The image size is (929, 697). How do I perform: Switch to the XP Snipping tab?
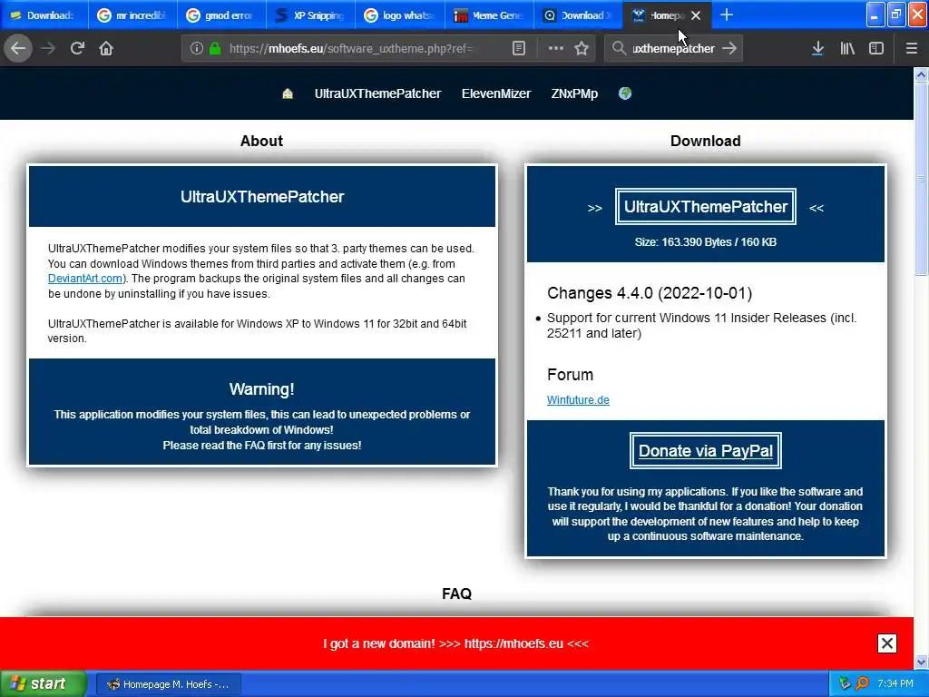click(x=310, y=15)
